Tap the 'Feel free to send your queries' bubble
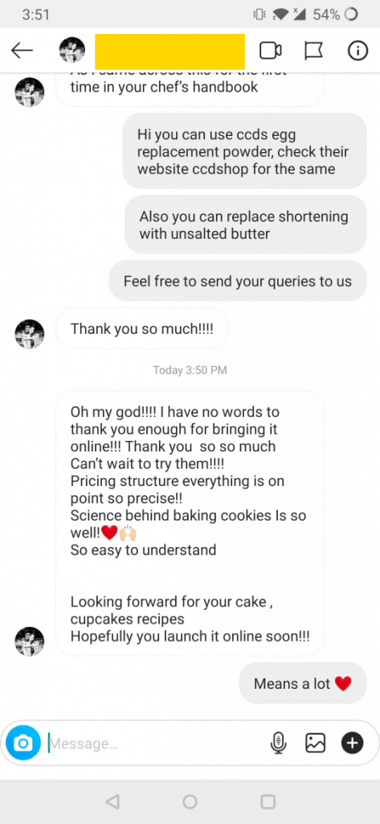The height and width of the screenshot is (824, 380). pos(238,281)
